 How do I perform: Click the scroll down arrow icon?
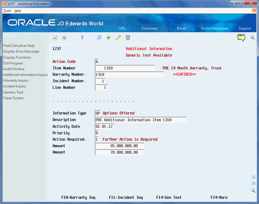[253, 183]
